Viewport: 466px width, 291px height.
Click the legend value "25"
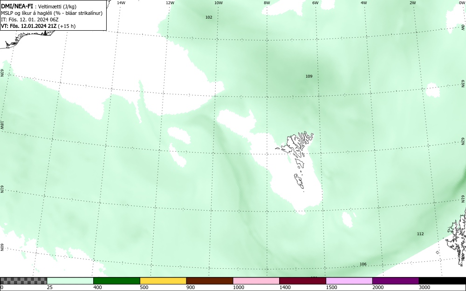pyautogui.click(x=50, y=287)
